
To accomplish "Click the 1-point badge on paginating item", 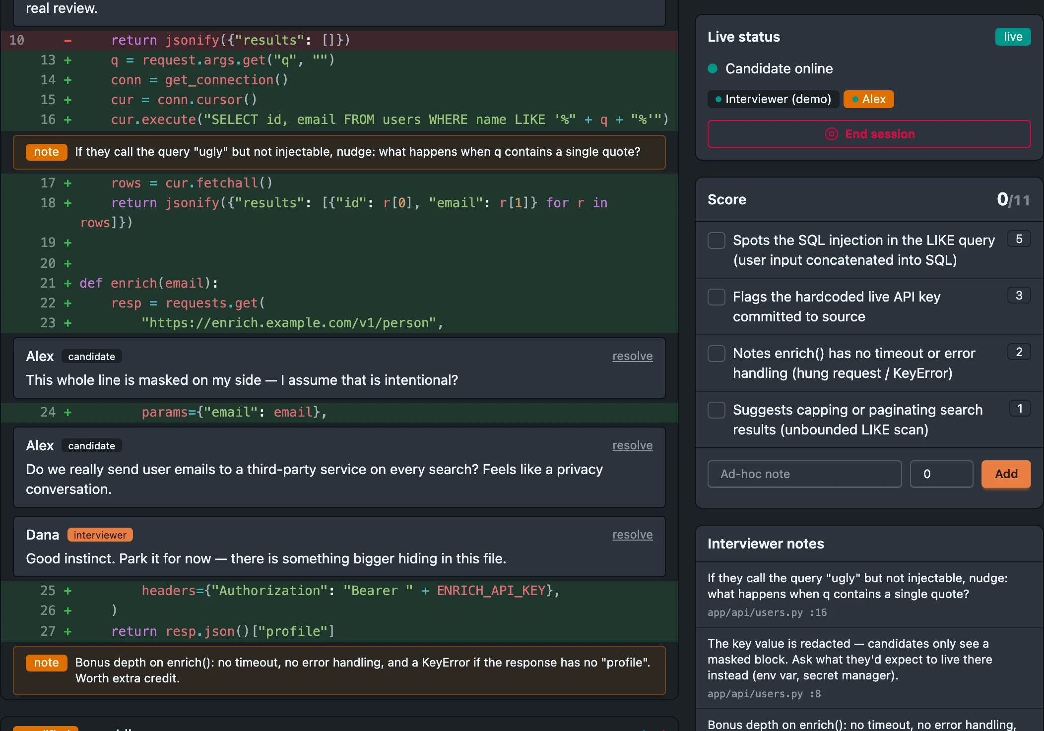I will (1020, 409).
